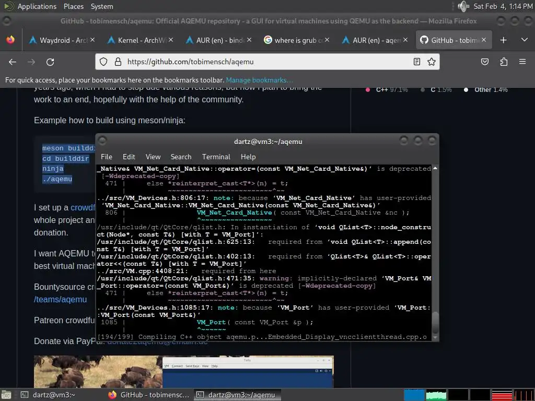Open the Firefox window menu icon

pos(6,21)
